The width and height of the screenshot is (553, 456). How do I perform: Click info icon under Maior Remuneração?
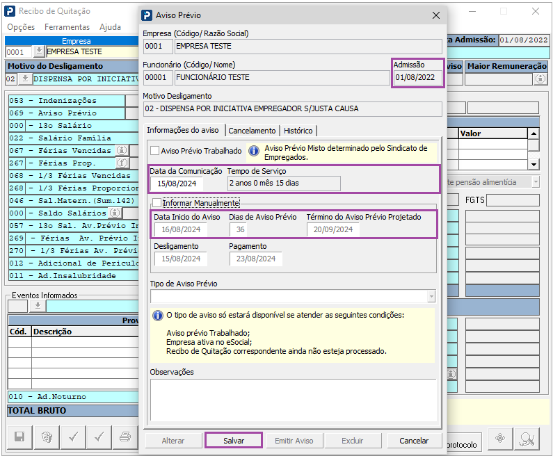540,79
